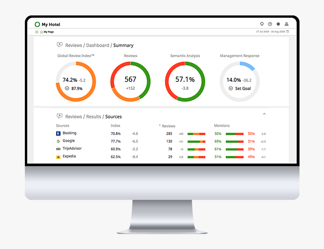Open the help question mark icon
This screenshot has height=249, width=324.
[270, 24]
